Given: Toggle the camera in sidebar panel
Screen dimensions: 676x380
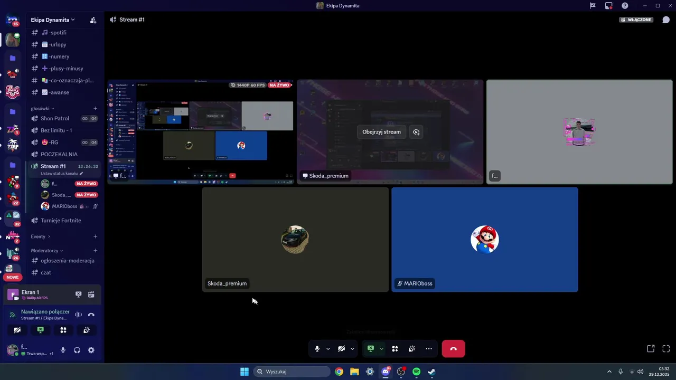Looking at the screenshot, I should [x=17, y=330].
